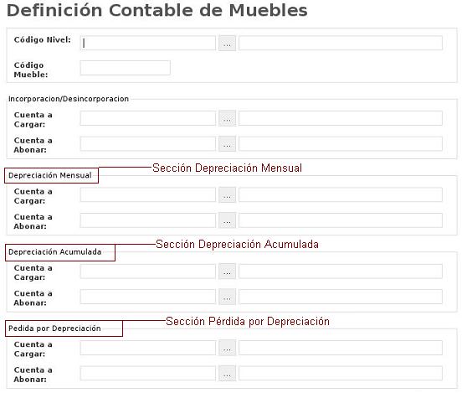462x393 pixels.
Task: Click the Código Mueble input field
Action: click(x=126, y=68)
